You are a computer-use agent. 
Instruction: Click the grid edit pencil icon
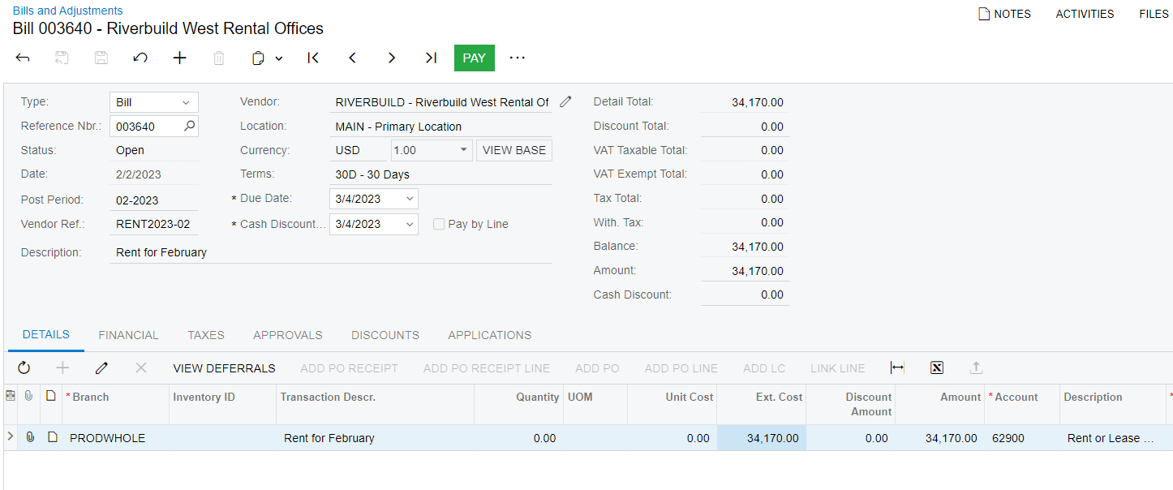[101, 368]
